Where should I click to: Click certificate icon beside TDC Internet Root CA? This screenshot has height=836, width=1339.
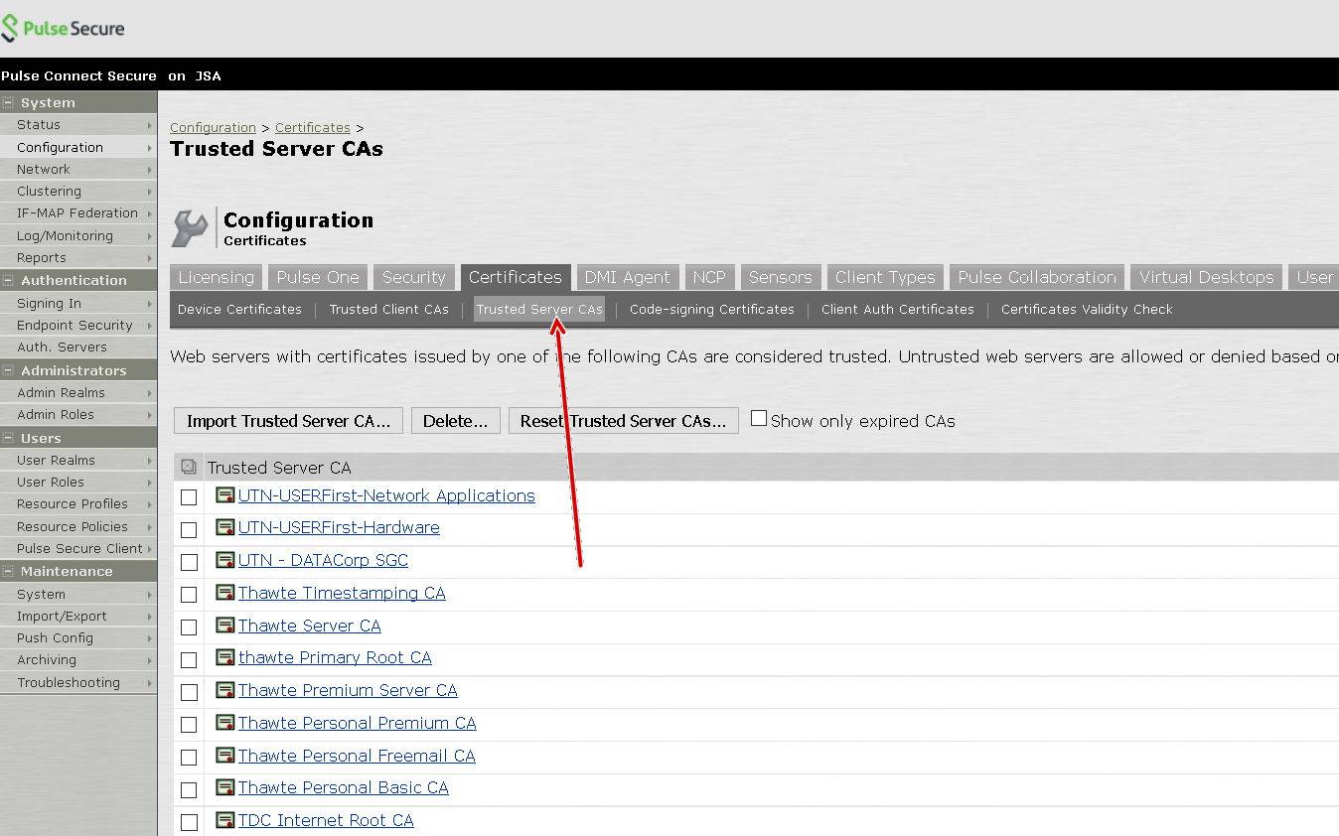[x=225, y=820]
